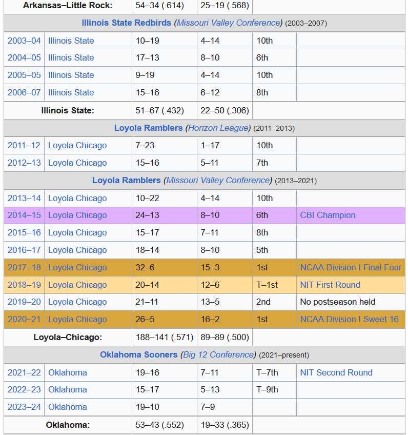Open the 2023–24 season link
408x435 pixels.
click(x=24, y=407)
